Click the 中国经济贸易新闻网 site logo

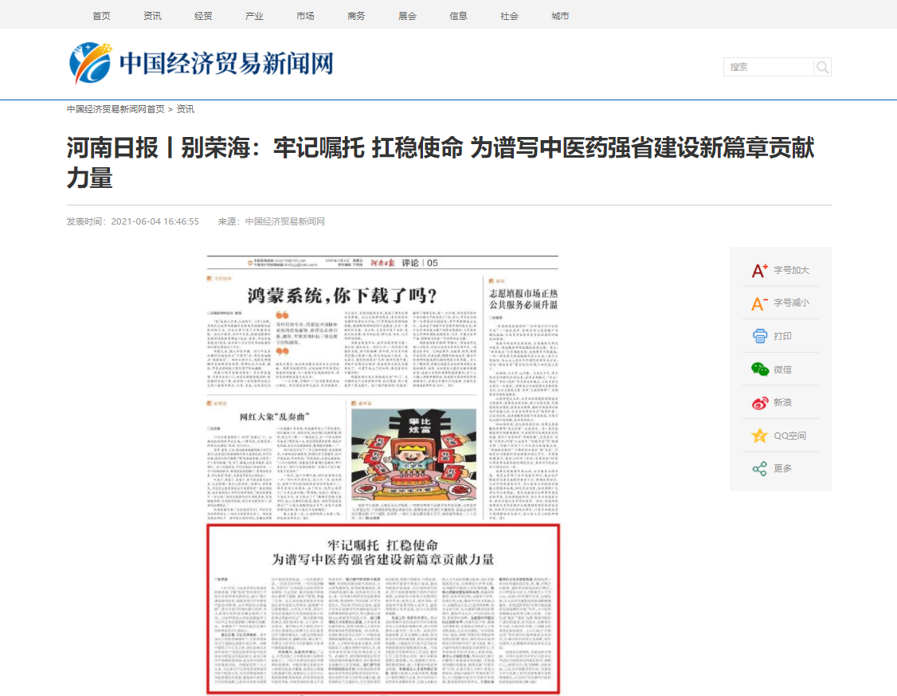201,64
